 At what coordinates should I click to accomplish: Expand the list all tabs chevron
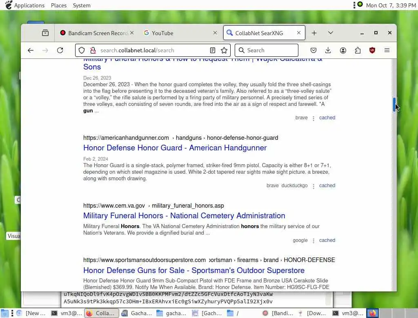[331, 33]
